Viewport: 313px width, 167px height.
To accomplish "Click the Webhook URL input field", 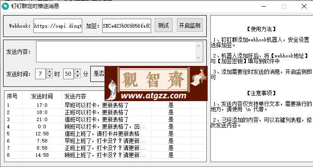I will click(x=58, y=26).
